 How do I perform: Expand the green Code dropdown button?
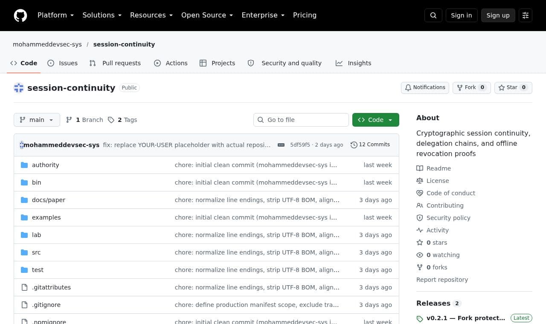(x=376, y=120)
